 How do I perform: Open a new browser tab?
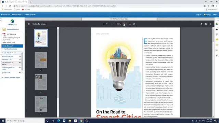31,2
